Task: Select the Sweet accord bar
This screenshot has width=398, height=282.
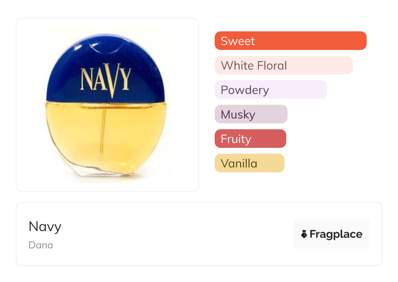Action: 290,41
